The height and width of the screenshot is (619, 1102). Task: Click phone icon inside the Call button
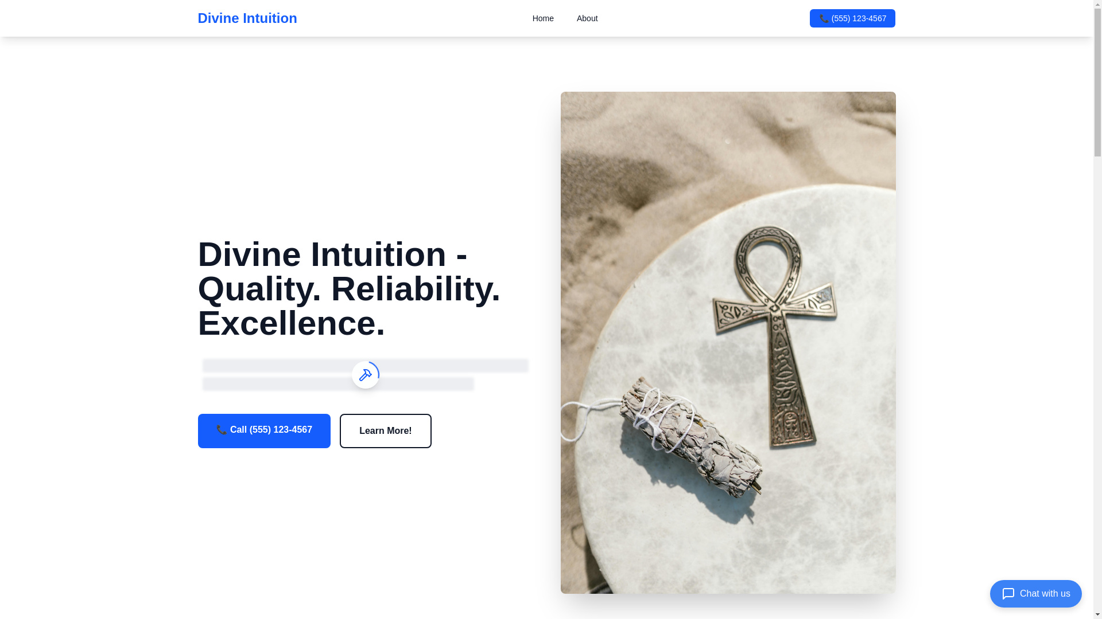pyautogui.click(x=222, y=430)
